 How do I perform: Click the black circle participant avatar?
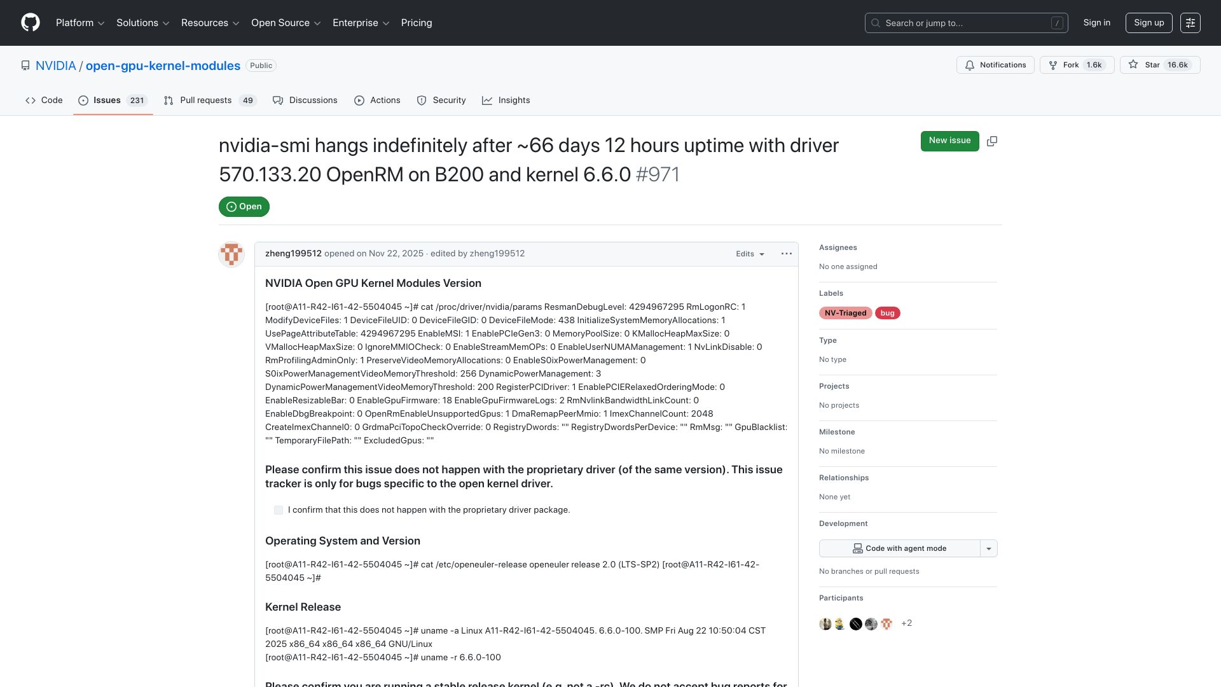(x=856, y=624)
